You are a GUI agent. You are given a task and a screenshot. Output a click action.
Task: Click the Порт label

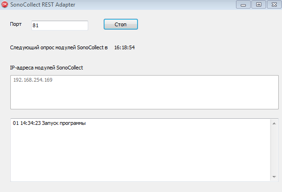[16, 24]
